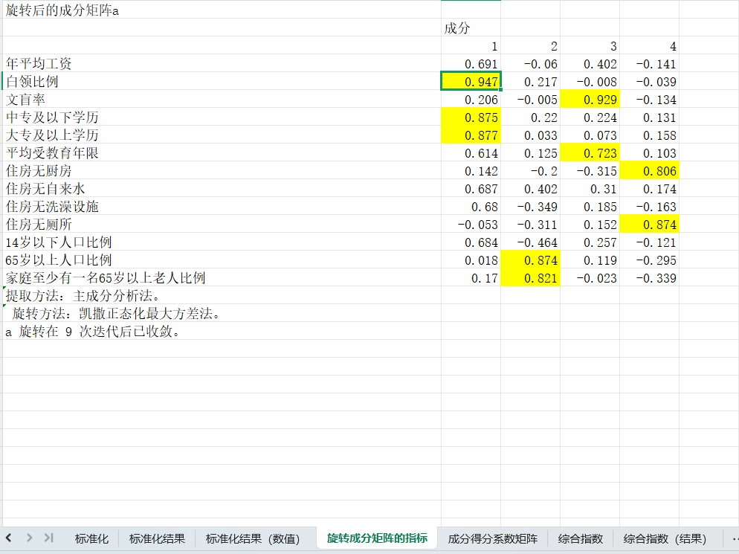739x554 pixels.
Task: Select component column header 4
Action: (649, 46)
